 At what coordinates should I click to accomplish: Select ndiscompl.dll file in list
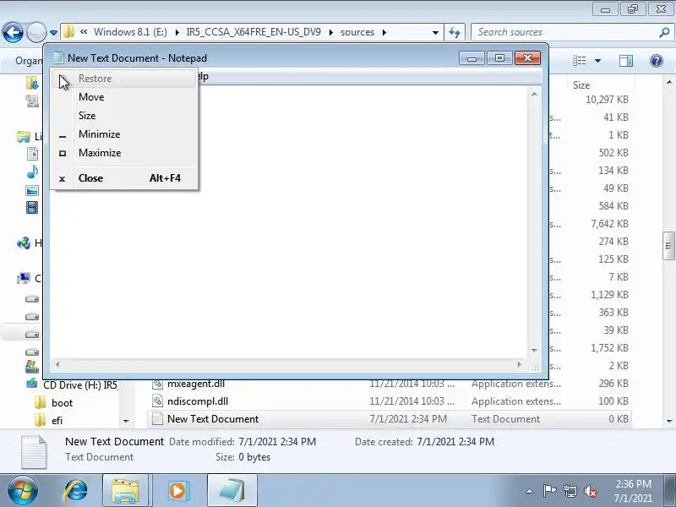pyautogui.click(x=198, y=401)
